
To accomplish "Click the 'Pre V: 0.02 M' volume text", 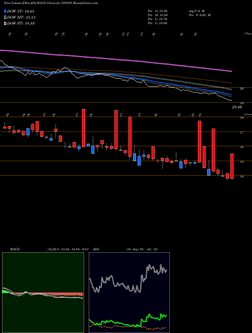I will point(199,15).
